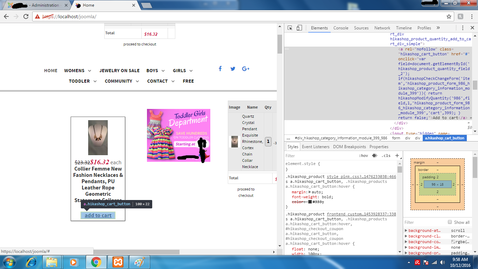Toggle the device toolbar icon in DevTools
The width and height of the screenshot is (478, 269).
tap(299, 28)
